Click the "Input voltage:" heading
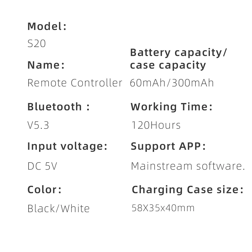The image size is (252, 252). 67,146
